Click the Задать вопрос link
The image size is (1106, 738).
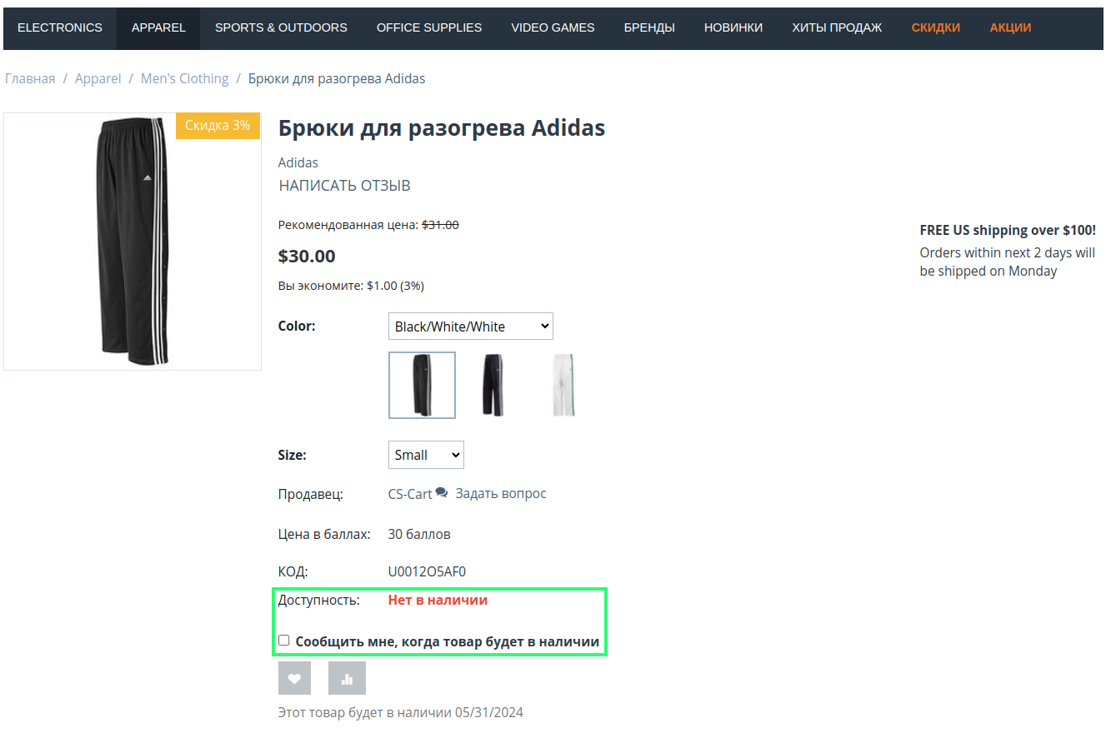[x=501, y=493]
